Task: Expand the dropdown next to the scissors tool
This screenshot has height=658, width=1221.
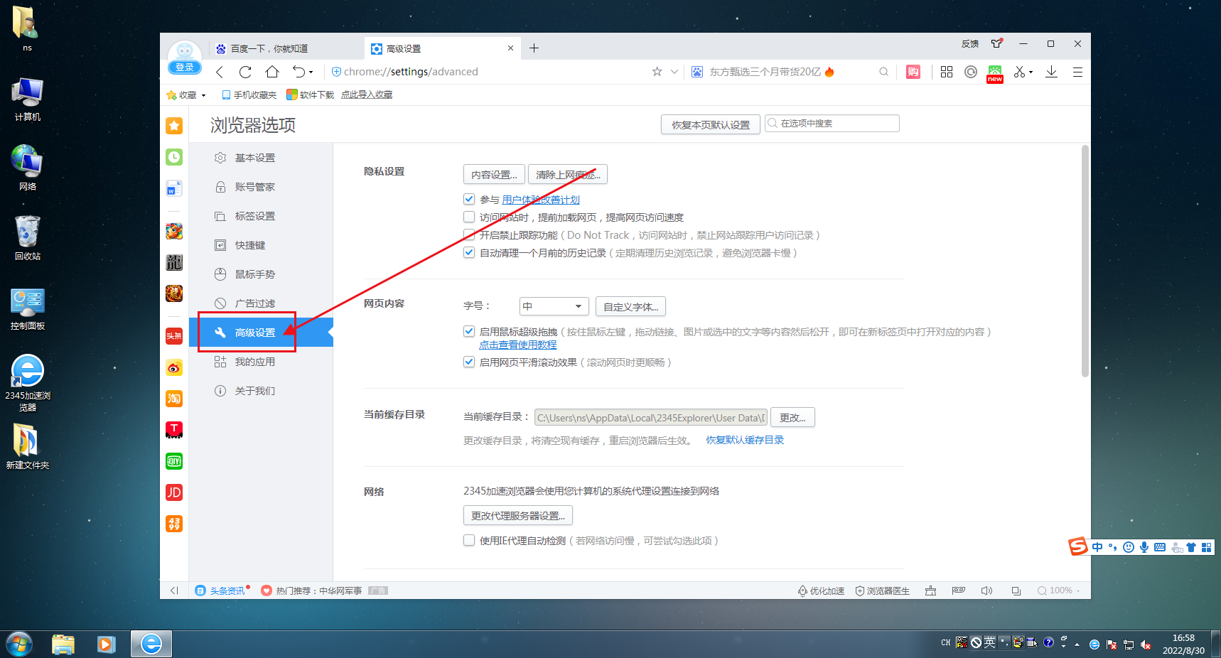Action: point(1031,72)
